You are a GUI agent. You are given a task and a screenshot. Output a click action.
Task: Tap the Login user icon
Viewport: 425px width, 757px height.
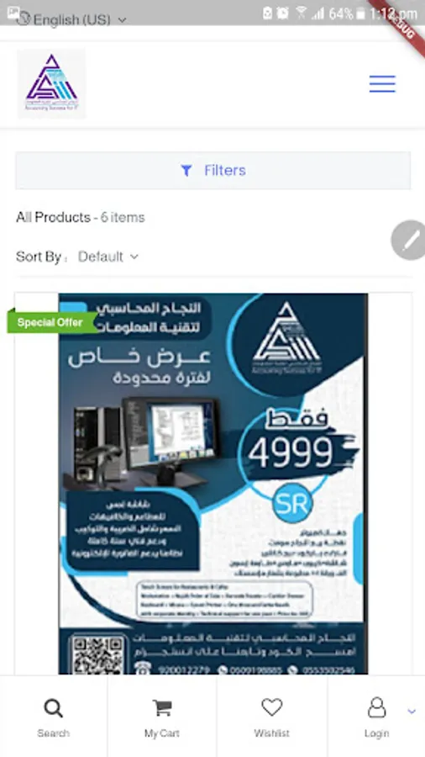(376, 707)
